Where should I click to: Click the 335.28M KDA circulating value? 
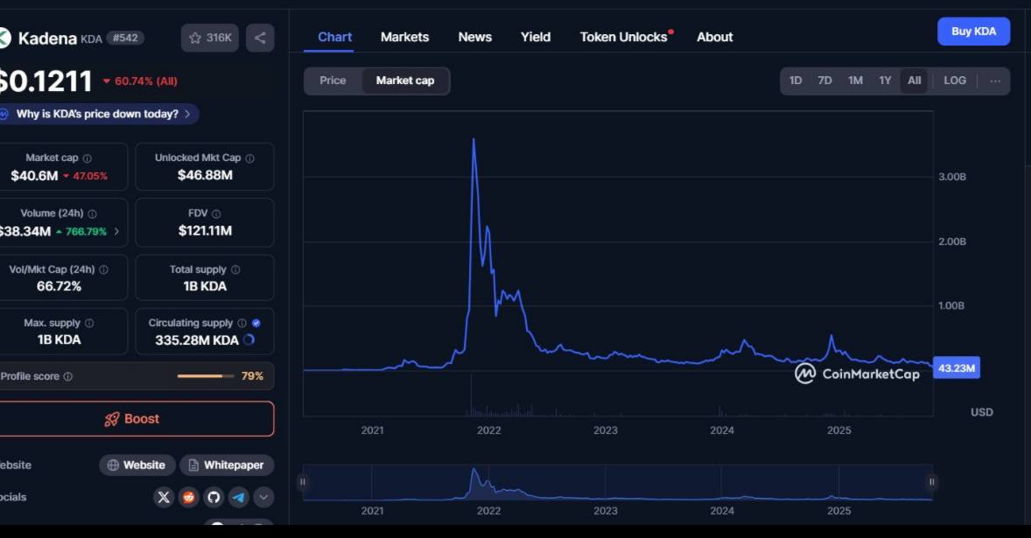(197, 340)
